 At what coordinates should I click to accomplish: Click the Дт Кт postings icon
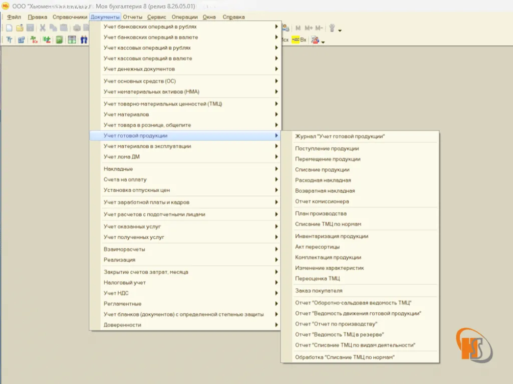[x=34, y=40]
